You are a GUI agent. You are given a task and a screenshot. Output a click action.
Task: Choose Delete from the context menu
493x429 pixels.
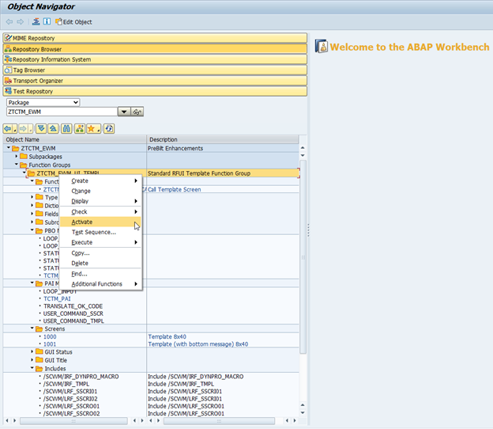[x=80, y=264]
